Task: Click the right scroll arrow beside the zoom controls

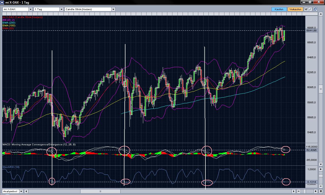Action: [294, 191]
